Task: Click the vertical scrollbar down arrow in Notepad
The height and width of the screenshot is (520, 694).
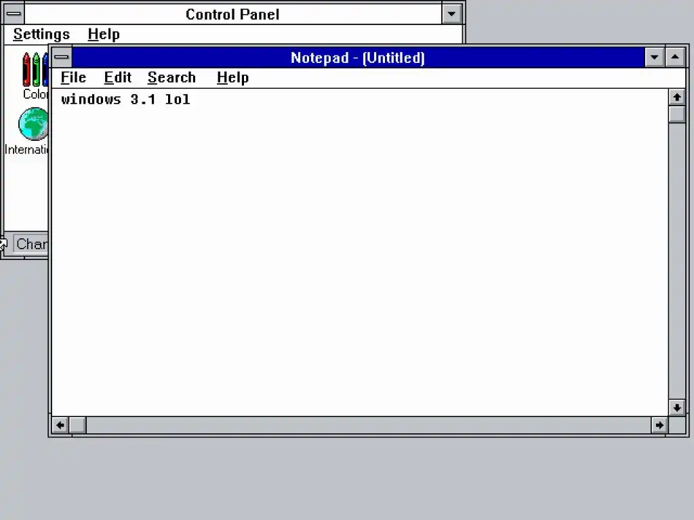Action: pyautogui.click(x=677, y=407)
